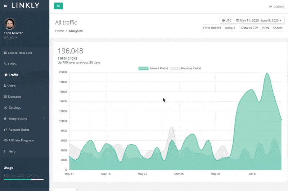288x191 pixels.
Task: Toggle Filter Robots option
Action: (212, 28)
